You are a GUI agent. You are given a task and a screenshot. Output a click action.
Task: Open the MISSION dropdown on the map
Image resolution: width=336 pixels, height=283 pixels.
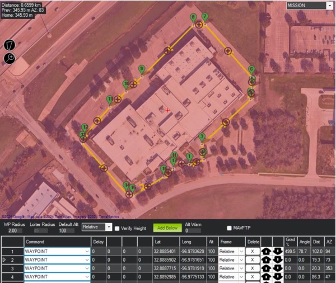tap(309, 6)
